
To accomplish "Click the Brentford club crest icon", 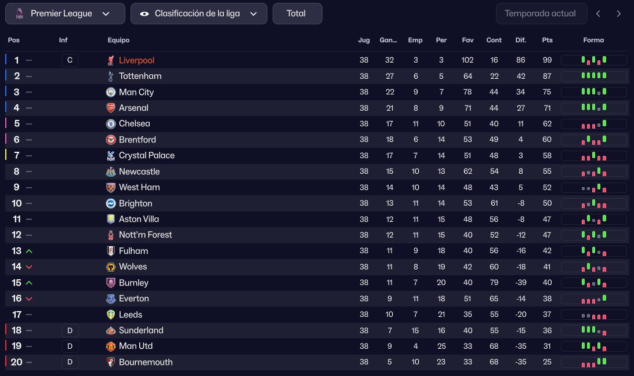I will click(111, 140).
